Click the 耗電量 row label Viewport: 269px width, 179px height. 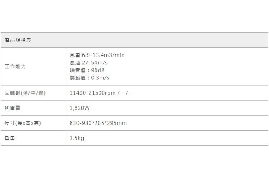13,108
